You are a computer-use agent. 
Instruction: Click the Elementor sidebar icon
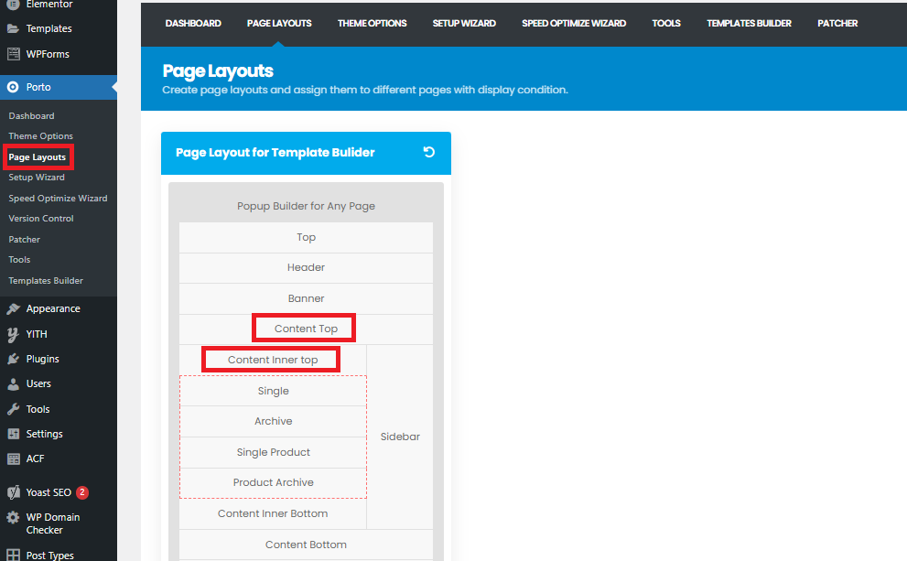pos(13,4)
